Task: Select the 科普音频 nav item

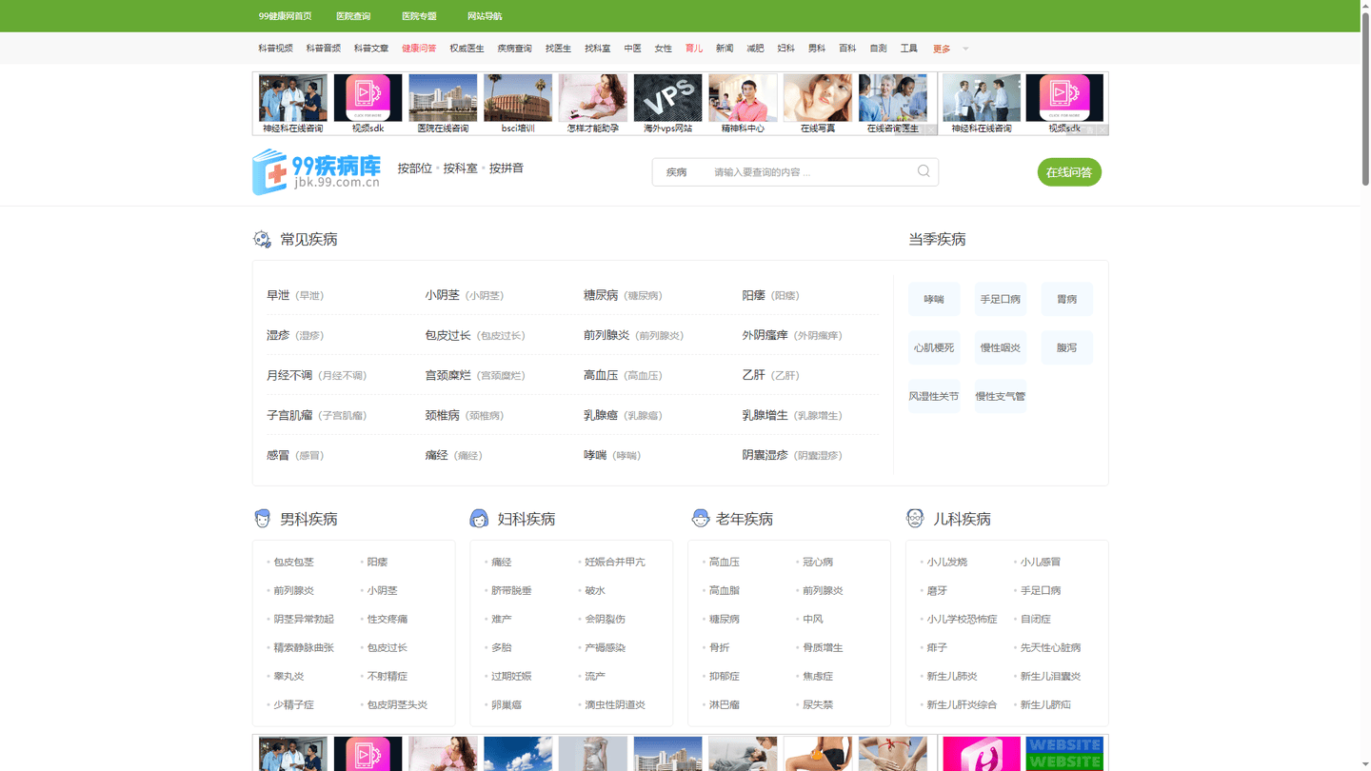Action: (x=323, y=49)
